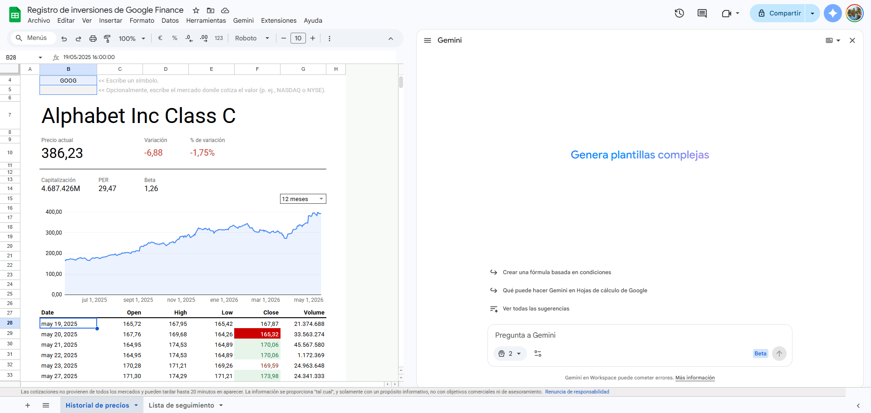Open the Roboto font dropdown

252,38
